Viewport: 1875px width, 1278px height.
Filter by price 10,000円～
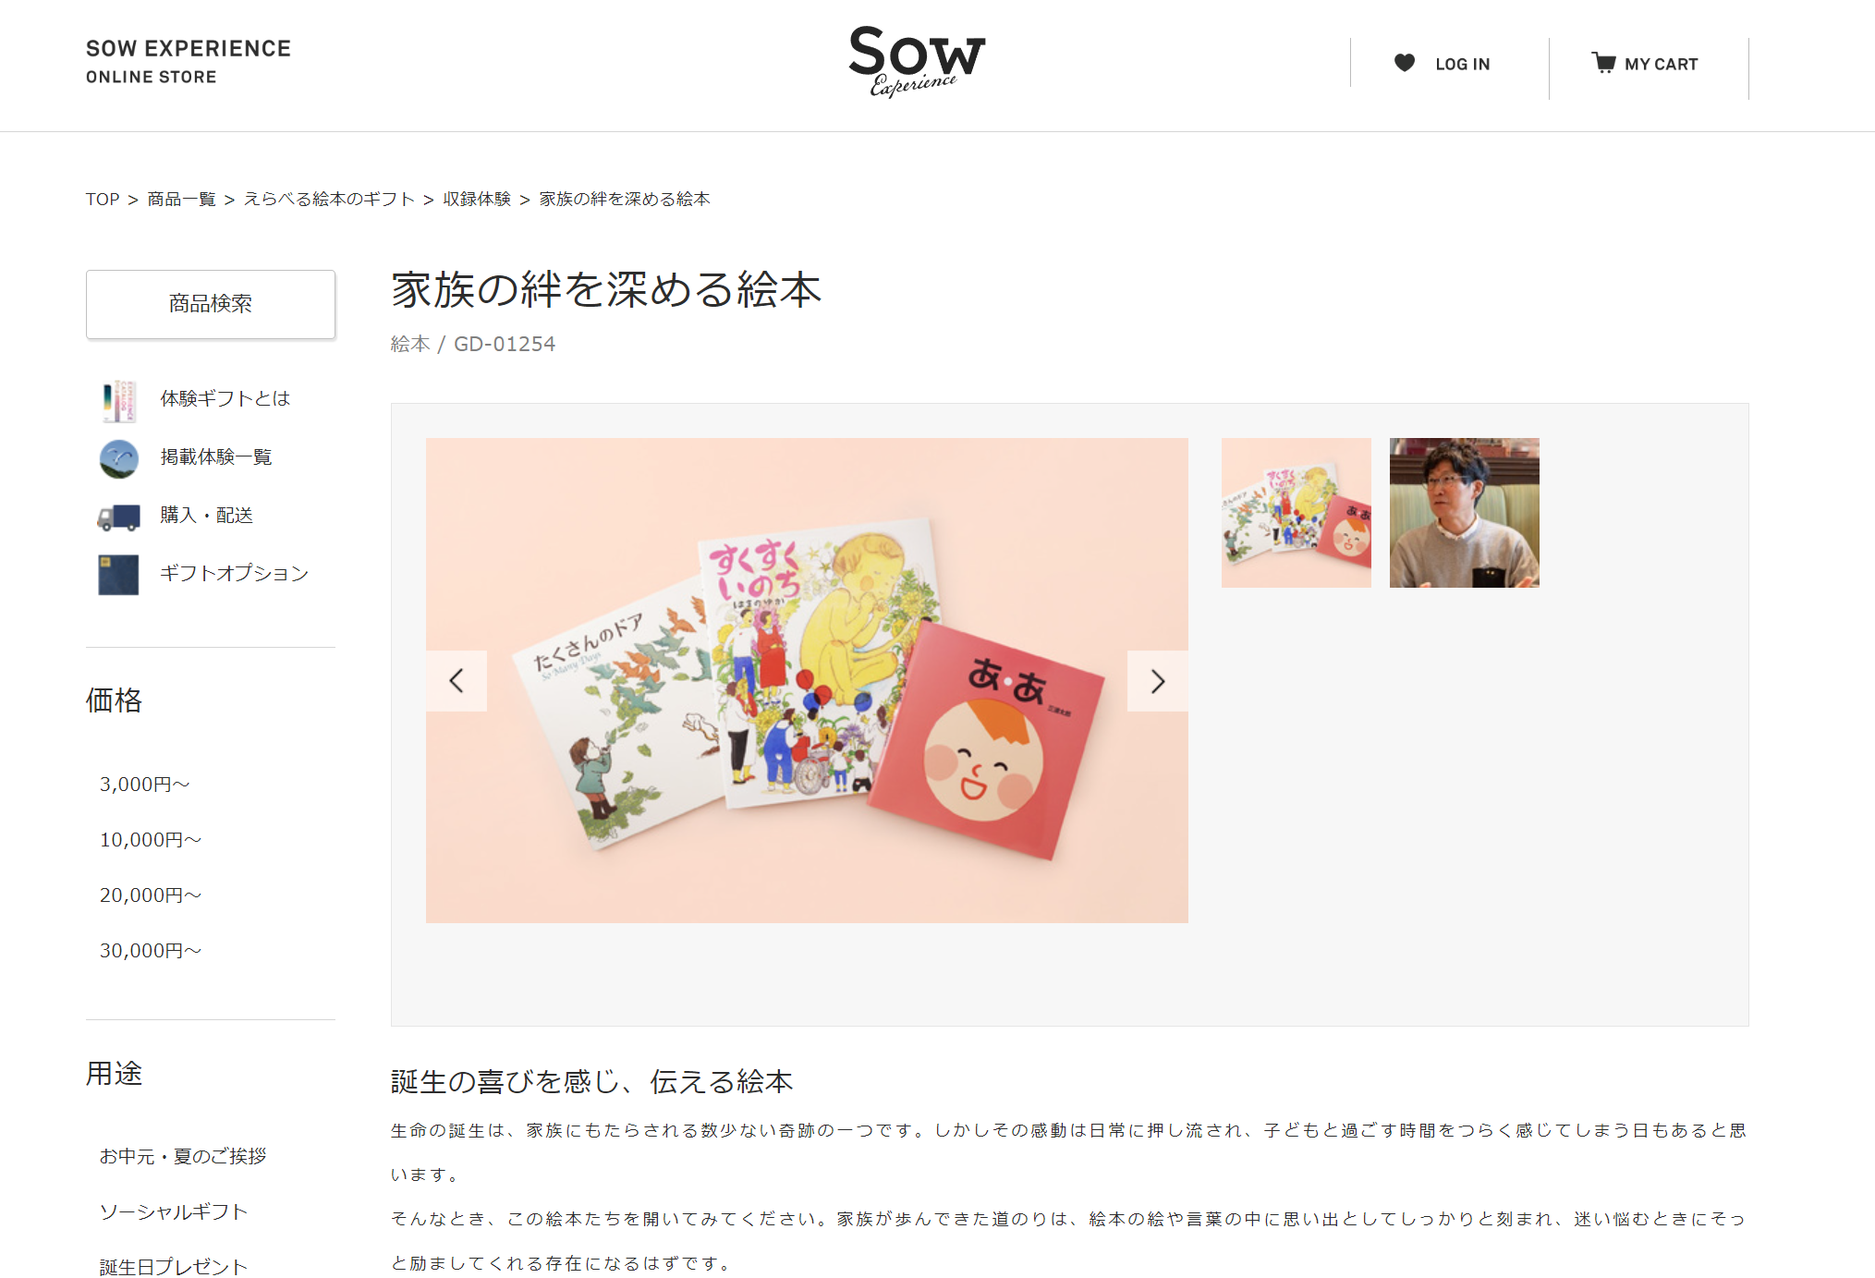151,840
